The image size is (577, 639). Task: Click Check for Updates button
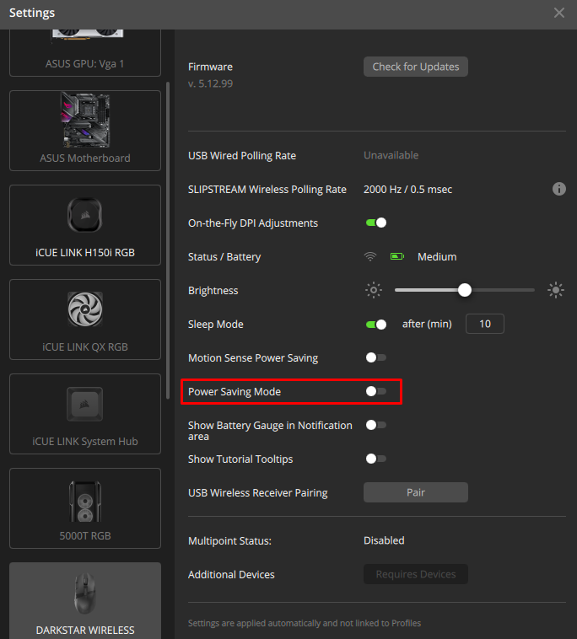[416, 67]
